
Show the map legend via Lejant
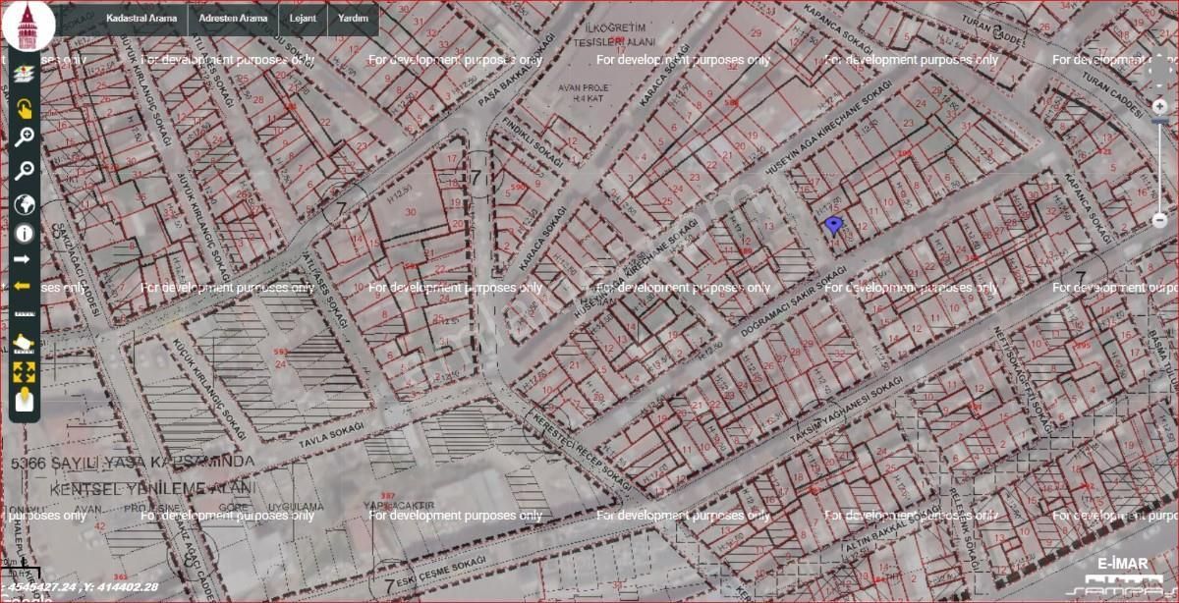(x=303, y=18)
